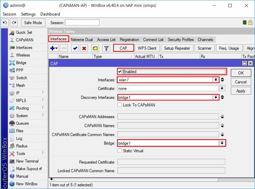Close the CAP dialog window

coord(251,63)
